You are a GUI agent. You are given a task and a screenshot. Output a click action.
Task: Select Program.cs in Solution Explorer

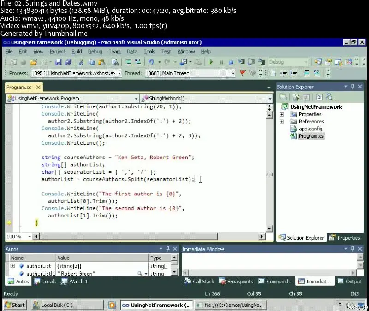[x=311, y=136]
